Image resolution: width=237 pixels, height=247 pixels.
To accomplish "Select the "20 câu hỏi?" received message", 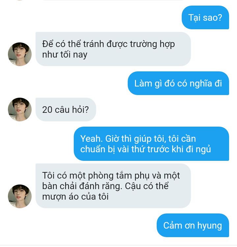I will click(66, 110).
